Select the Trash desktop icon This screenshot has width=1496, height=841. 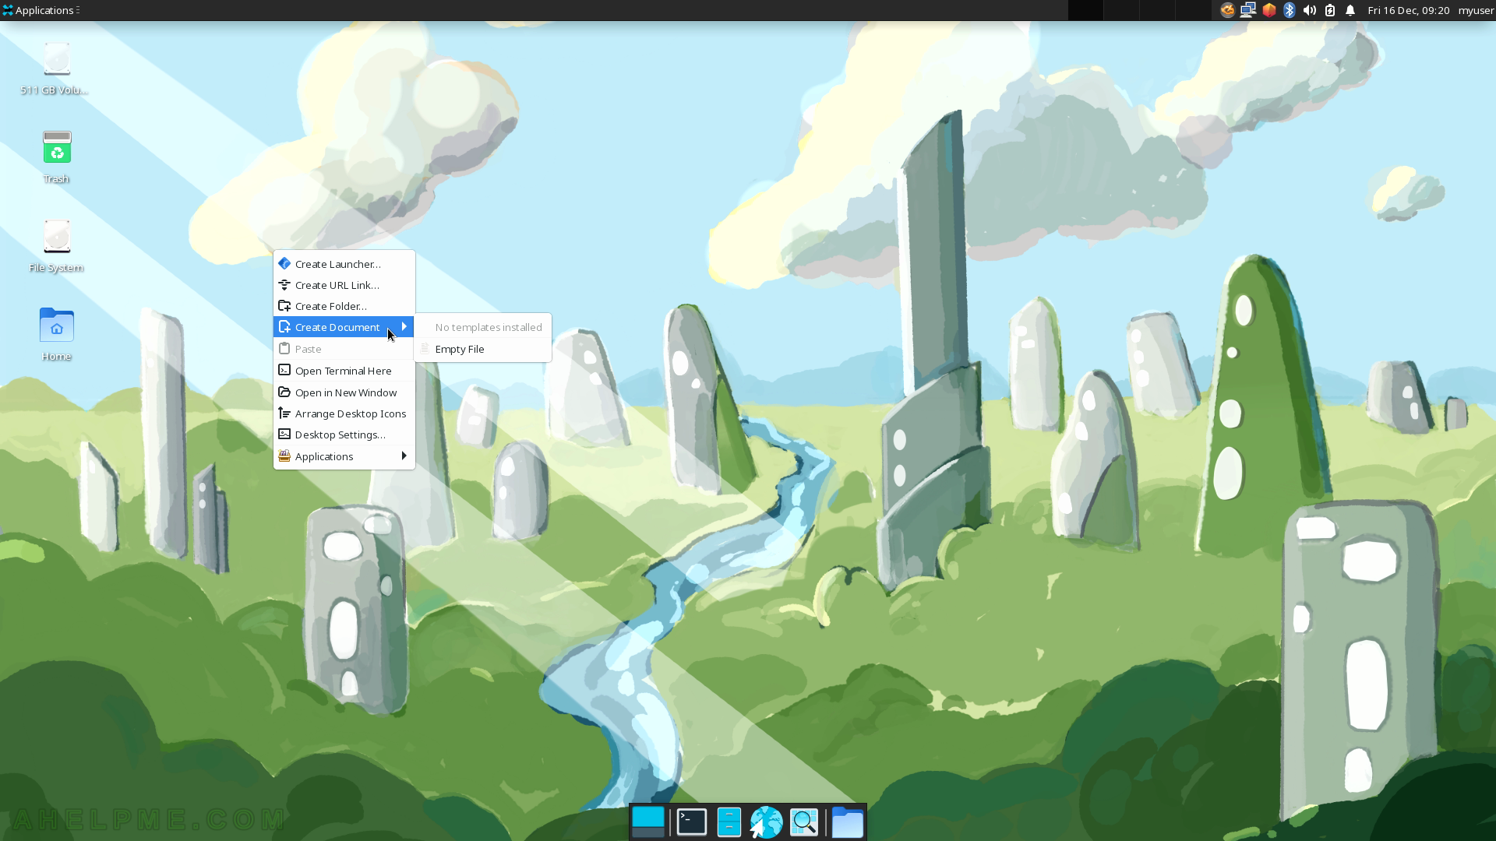56,157
